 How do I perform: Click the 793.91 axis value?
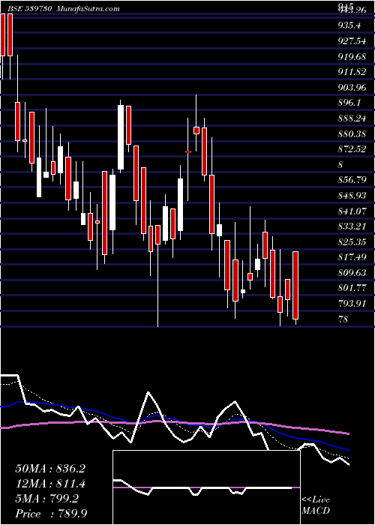[352, 304]
